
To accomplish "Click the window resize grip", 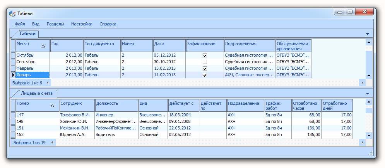I will (x=371, y=153).
